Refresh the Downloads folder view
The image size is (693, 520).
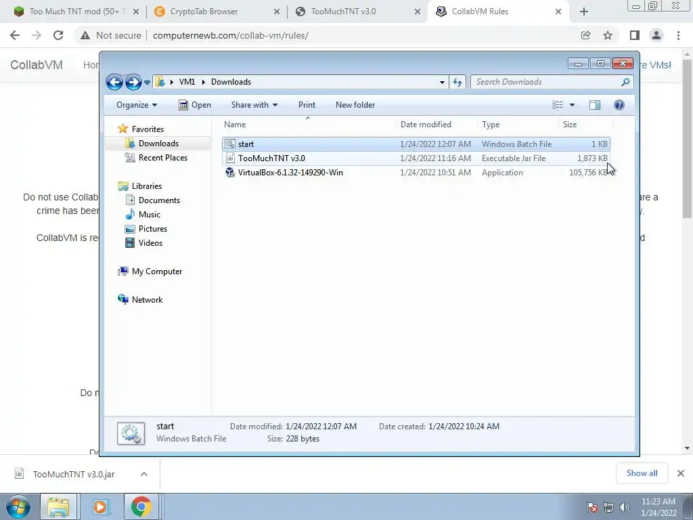[457, 82]
